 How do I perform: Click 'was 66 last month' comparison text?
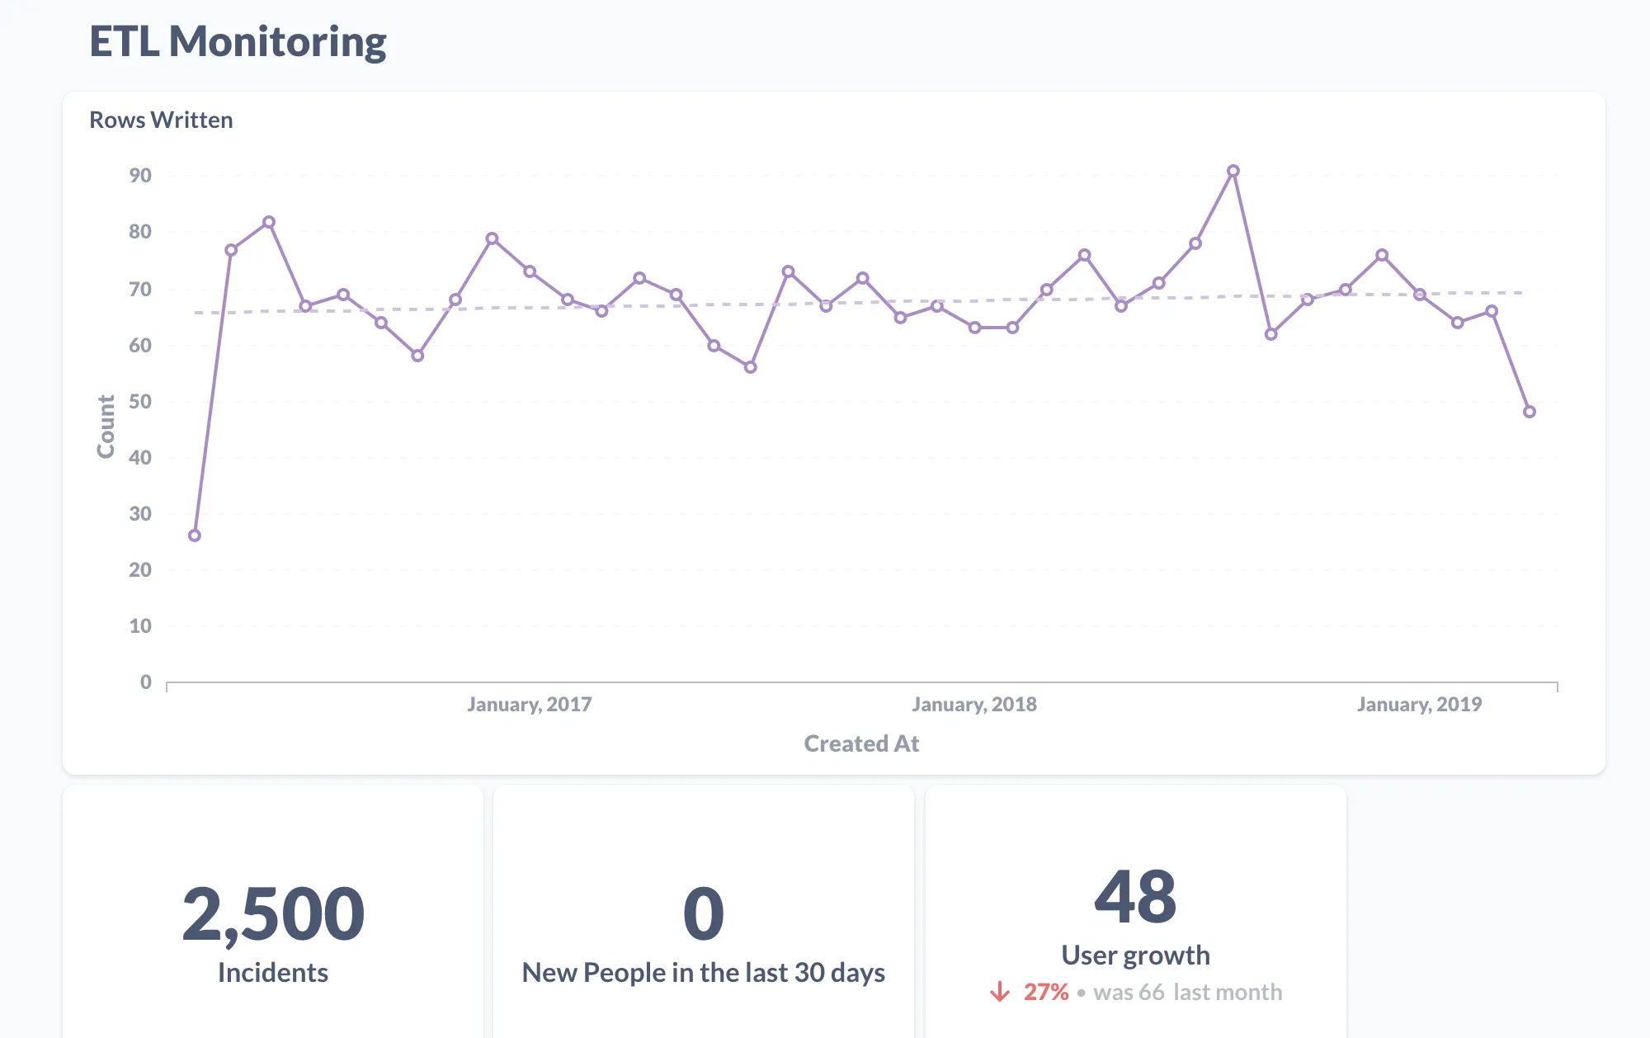pyautogui.click(x=1188, y=992)
